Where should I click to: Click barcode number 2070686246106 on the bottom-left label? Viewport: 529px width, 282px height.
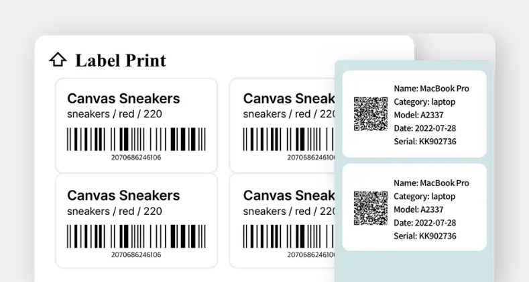136,254
